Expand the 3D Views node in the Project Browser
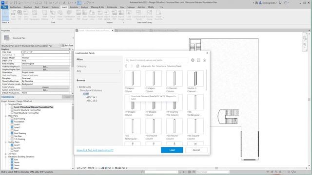Screen dimensions: 312x175 pos(6,154)
